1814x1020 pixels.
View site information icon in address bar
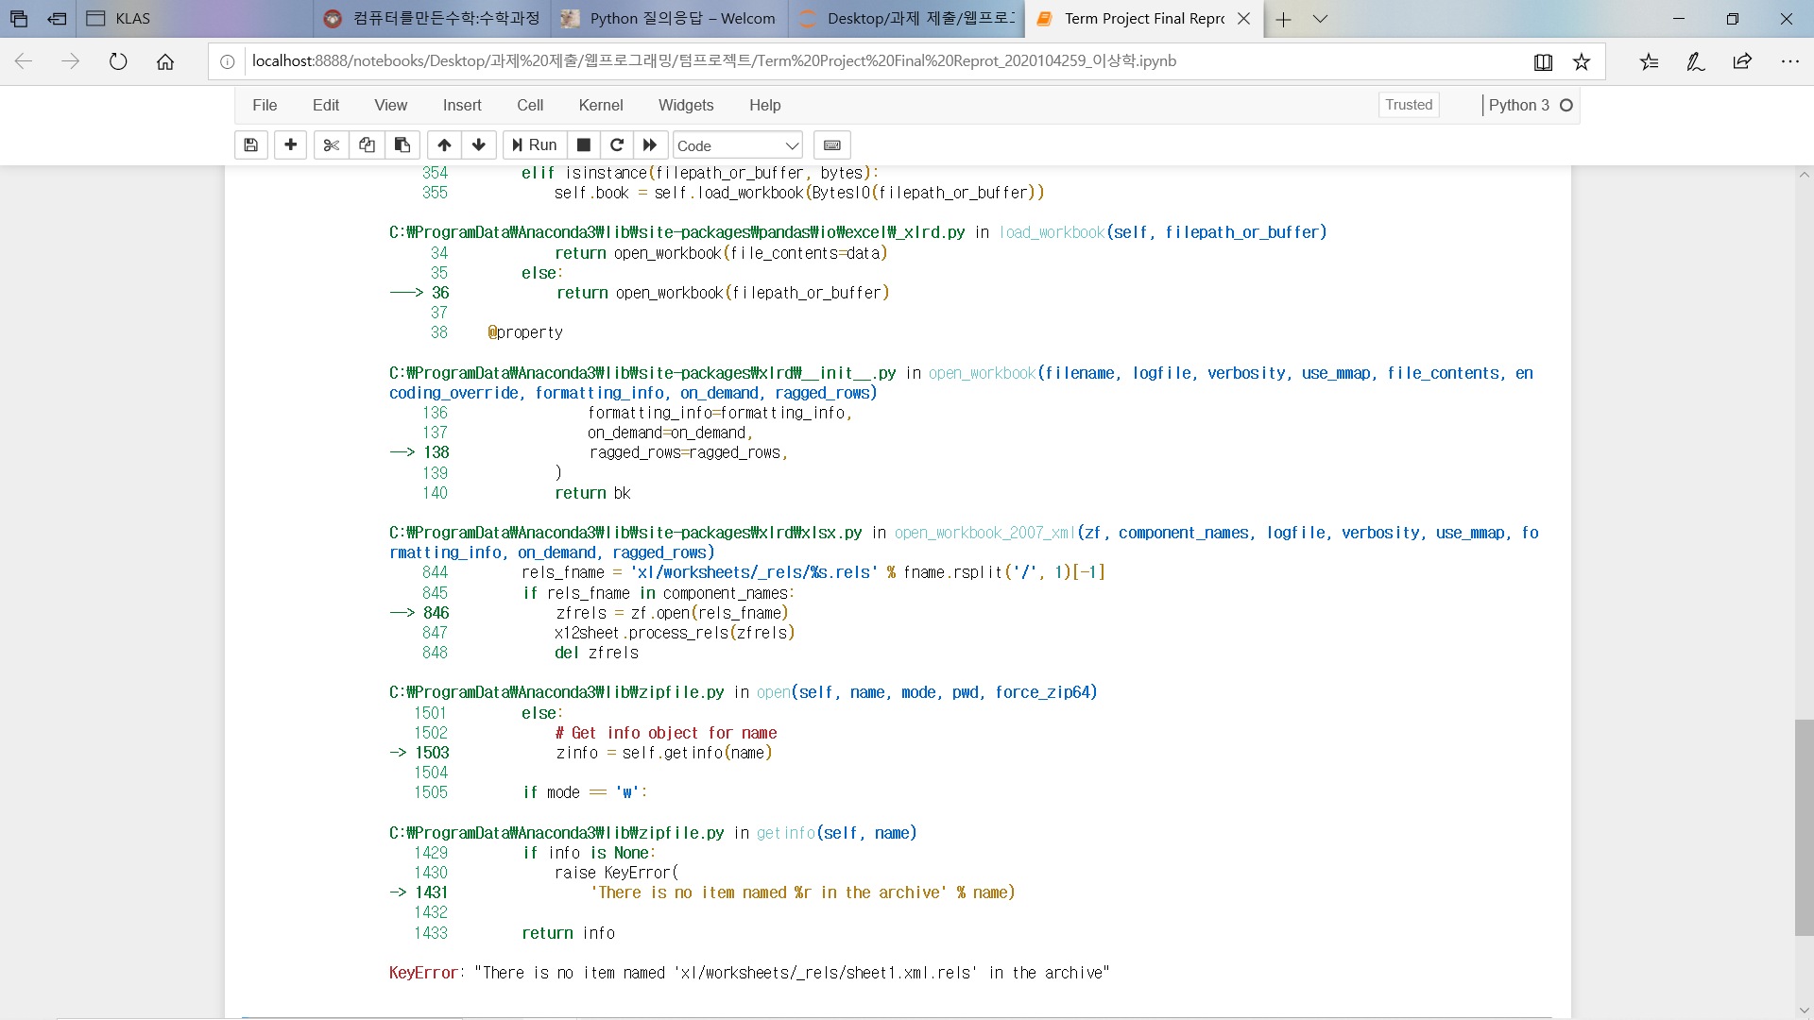(228, 61)
